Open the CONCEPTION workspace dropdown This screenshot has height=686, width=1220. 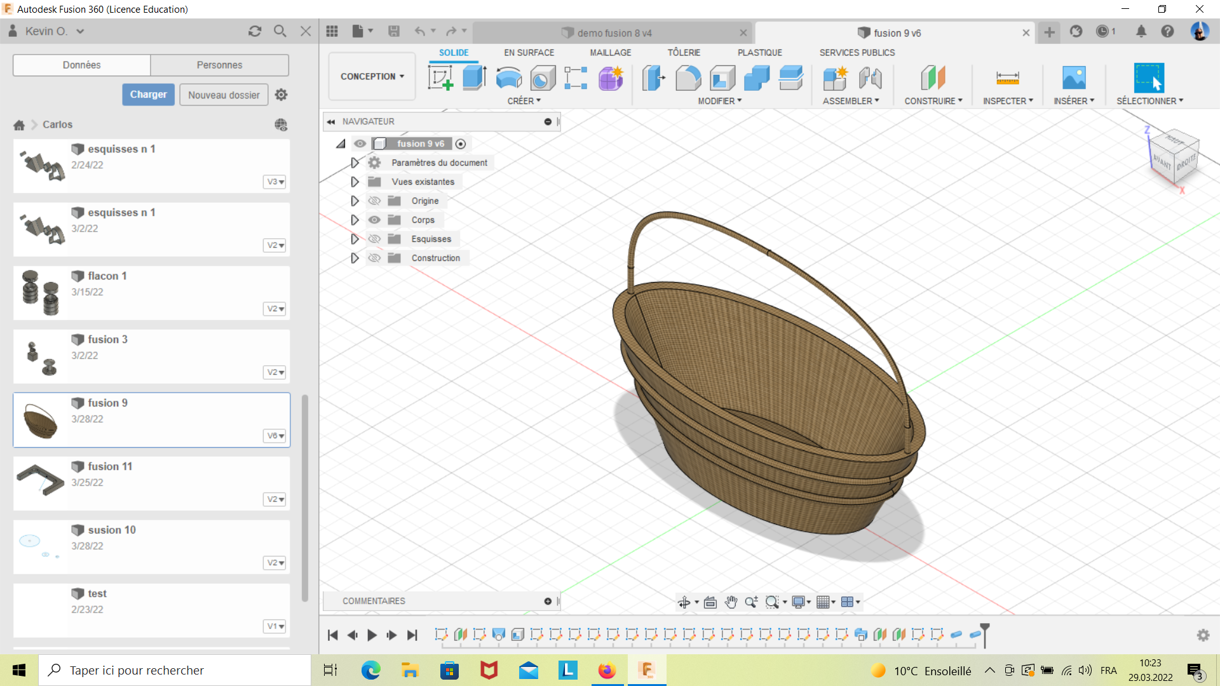point(372,76)
